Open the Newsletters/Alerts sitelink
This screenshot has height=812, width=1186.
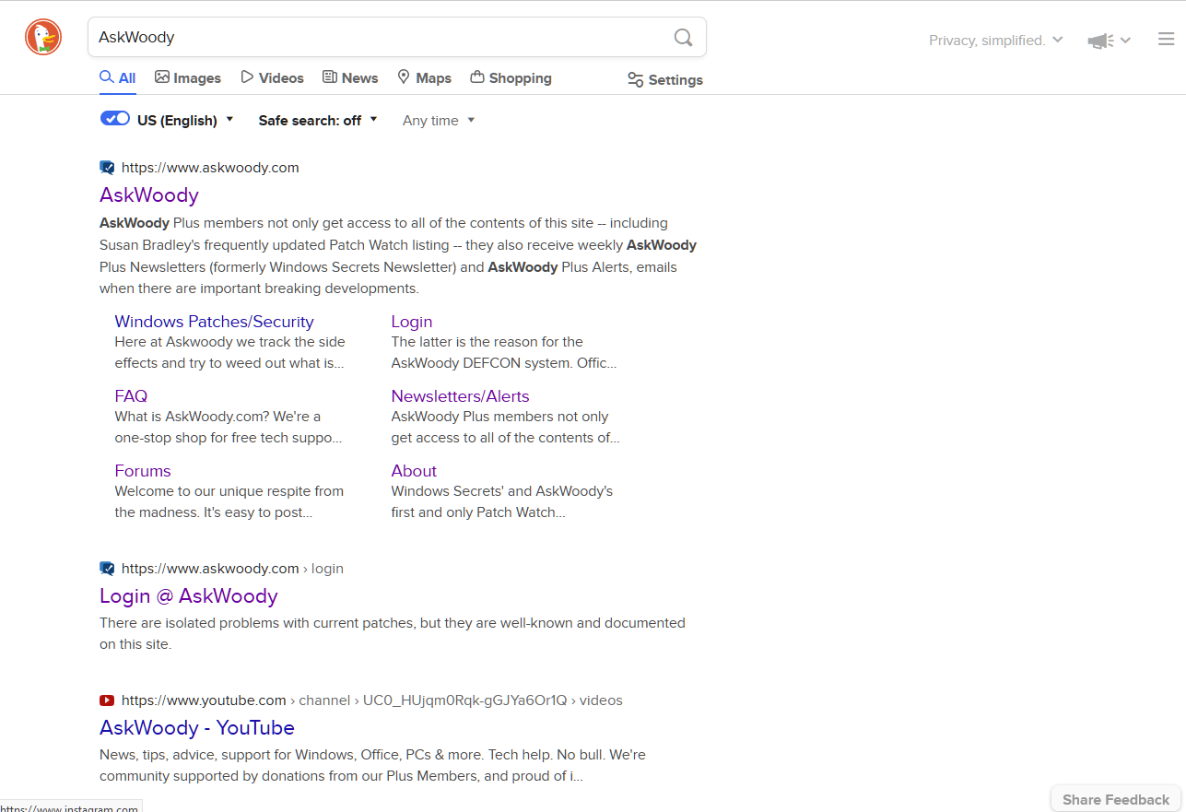click(460, 396)
